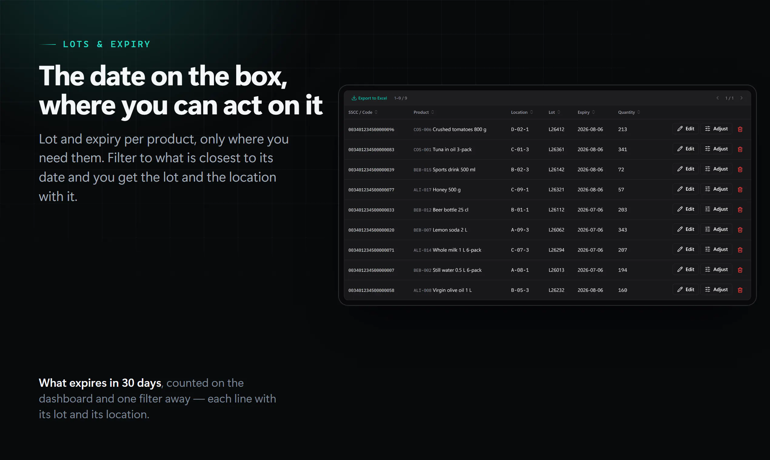This screenshot has width=770, height=460.
Task: Delete the Sports drink 500 ml row
Action: coord(740,169)
